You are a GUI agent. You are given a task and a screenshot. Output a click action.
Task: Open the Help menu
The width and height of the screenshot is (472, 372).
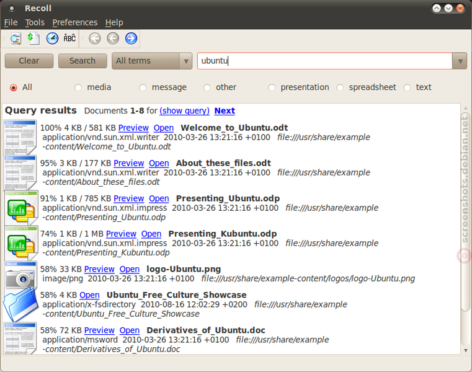point(114,22)
